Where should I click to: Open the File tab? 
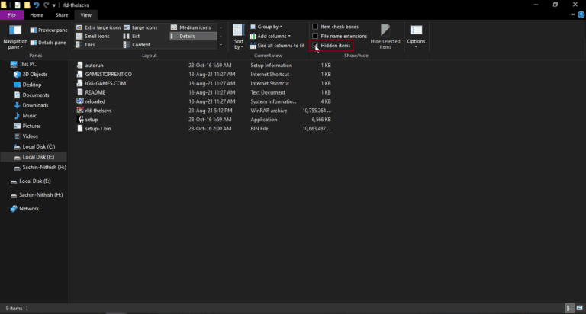(x=12, y=15)
